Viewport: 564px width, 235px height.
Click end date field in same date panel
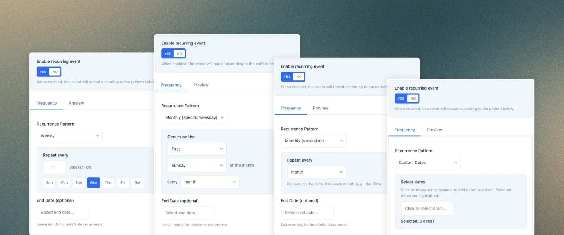308,213
